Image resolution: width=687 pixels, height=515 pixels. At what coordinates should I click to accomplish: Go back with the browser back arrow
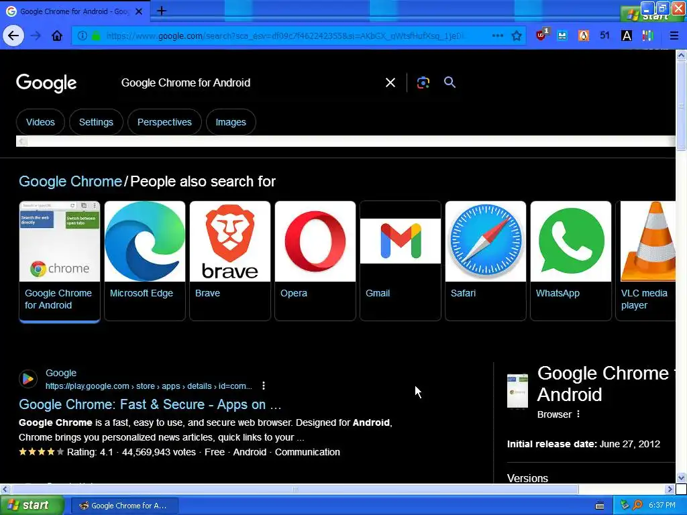[13, 36]
